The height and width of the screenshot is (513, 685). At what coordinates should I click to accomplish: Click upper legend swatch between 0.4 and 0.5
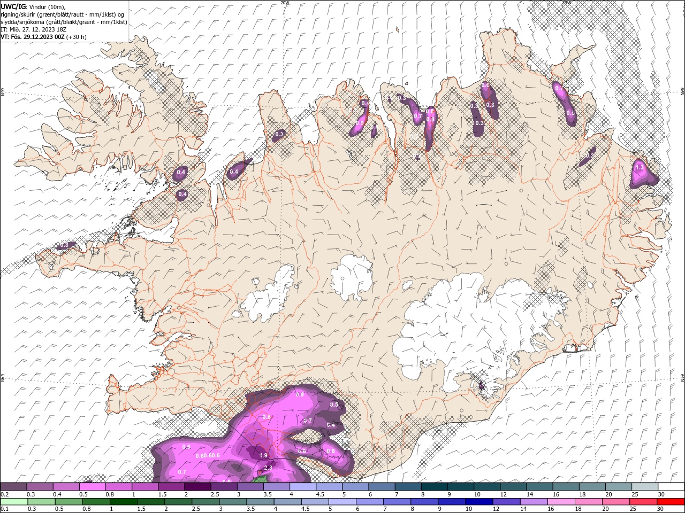66,486
